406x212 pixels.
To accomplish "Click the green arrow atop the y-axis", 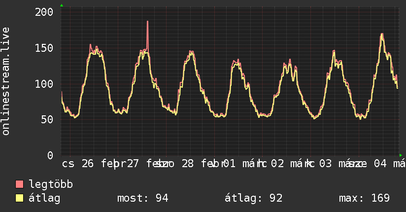I will [62, 5].
